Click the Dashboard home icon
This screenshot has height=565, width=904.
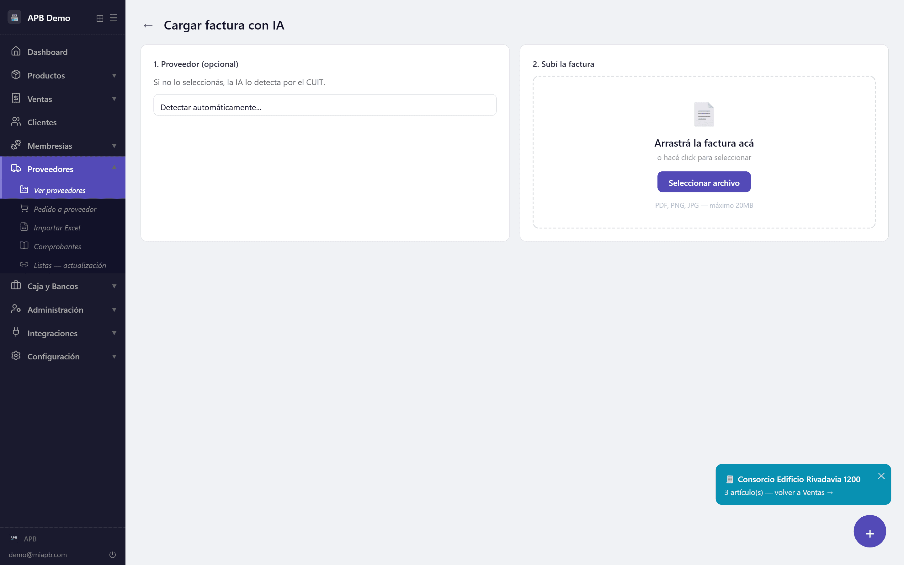pyautogui.click(x=16, y=51)
